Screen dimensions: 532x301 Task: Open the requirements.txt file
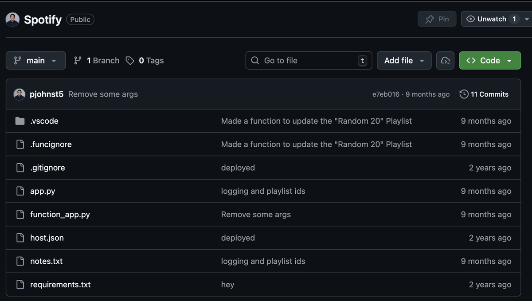point(60,285)
